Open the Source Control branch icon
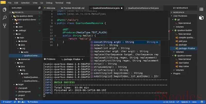This screenshot has width=206, height=104. 4,26
